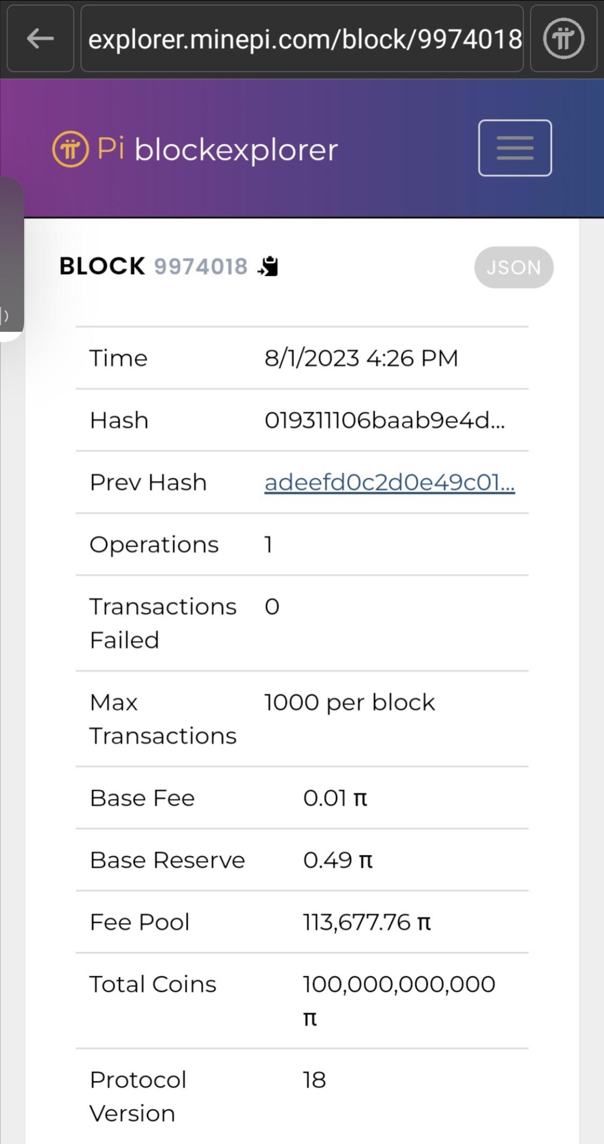Tap the Operations count value
The image size is (604, 1144).
click(x=268, y=545)
